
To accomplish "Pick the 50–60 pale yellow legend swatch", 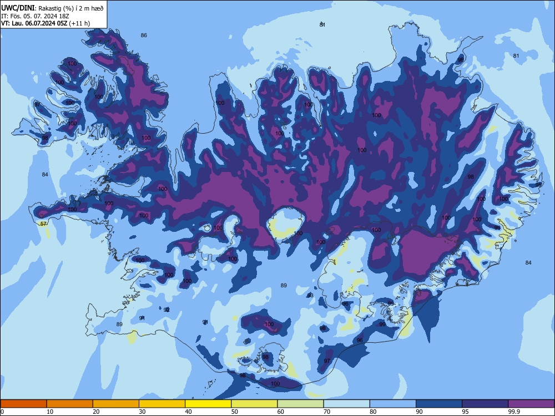I will click(x=254, y=404).
